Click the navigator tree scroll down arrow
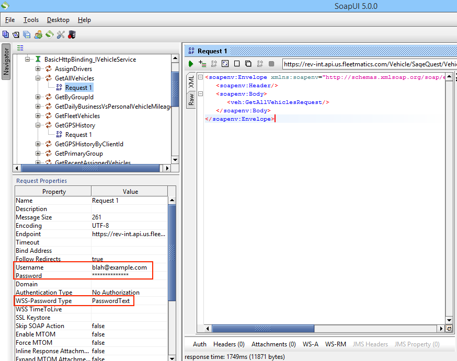This screenshot has width=457, height=361. click(x=175, y=159)
